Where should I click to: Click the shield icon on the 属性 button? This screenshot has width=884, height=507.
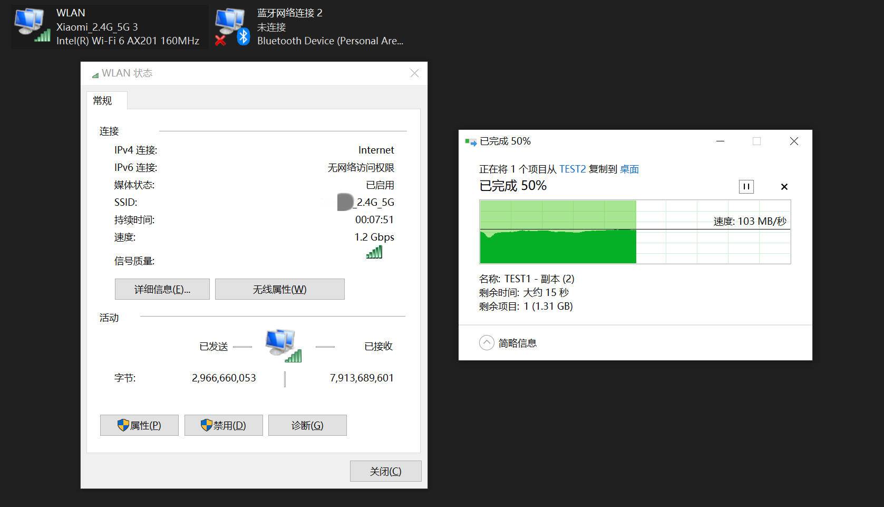tap(122, 425)
